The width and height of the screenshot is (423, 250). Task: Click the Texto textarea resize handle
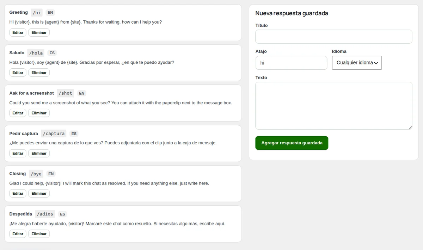pyautogui.click(x=410, y=127)
